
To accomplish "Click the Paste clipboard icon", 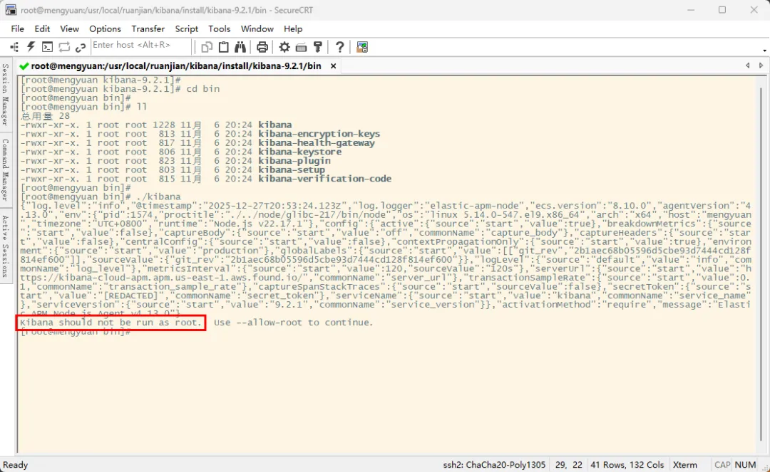I will point(223,47).
